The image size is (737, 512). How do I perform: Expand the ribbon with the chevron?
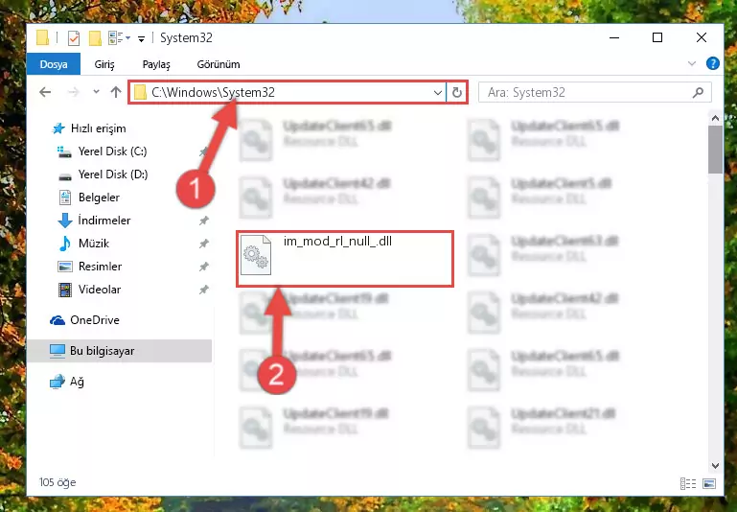(x=691, y=63)
